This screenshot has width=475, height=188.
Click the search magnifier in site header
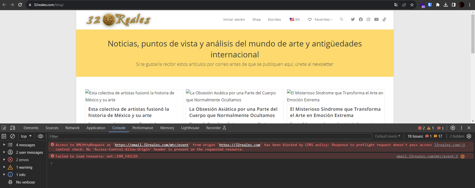pos(341,19)
